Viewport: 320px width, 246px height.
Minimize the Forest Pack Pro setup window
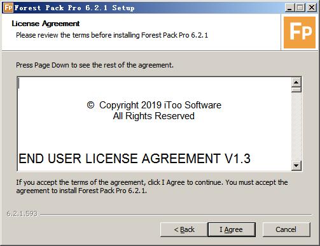289,8
